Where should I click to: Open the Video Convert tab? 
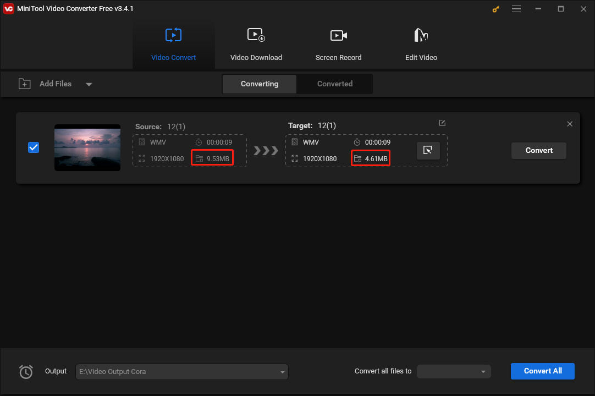173,43
